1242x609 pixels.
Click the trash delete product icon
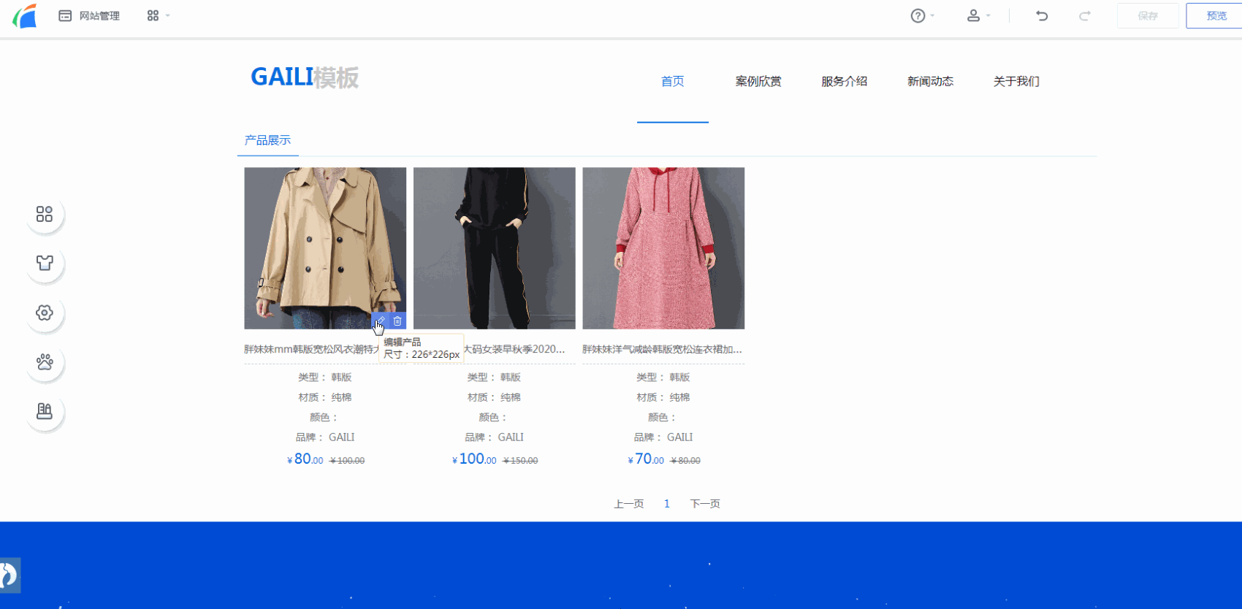click(397, 321)
